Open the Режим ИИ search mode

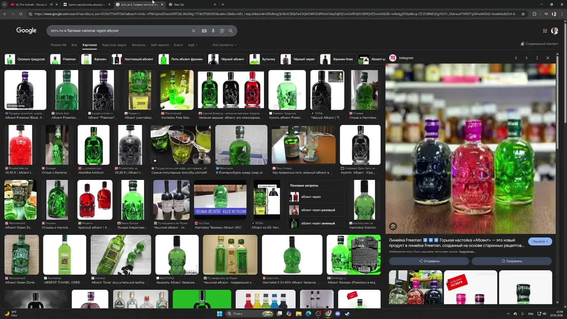click(x=58, y=45)
